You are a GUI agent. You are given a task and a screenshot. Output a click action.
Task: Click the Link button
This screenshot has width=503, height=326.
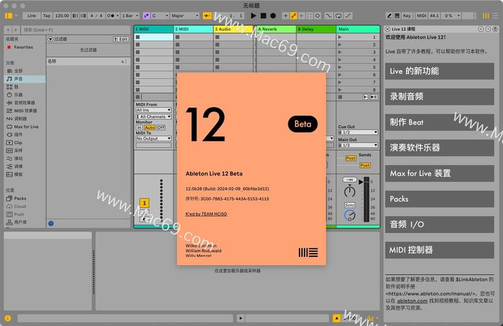point(32,16)
